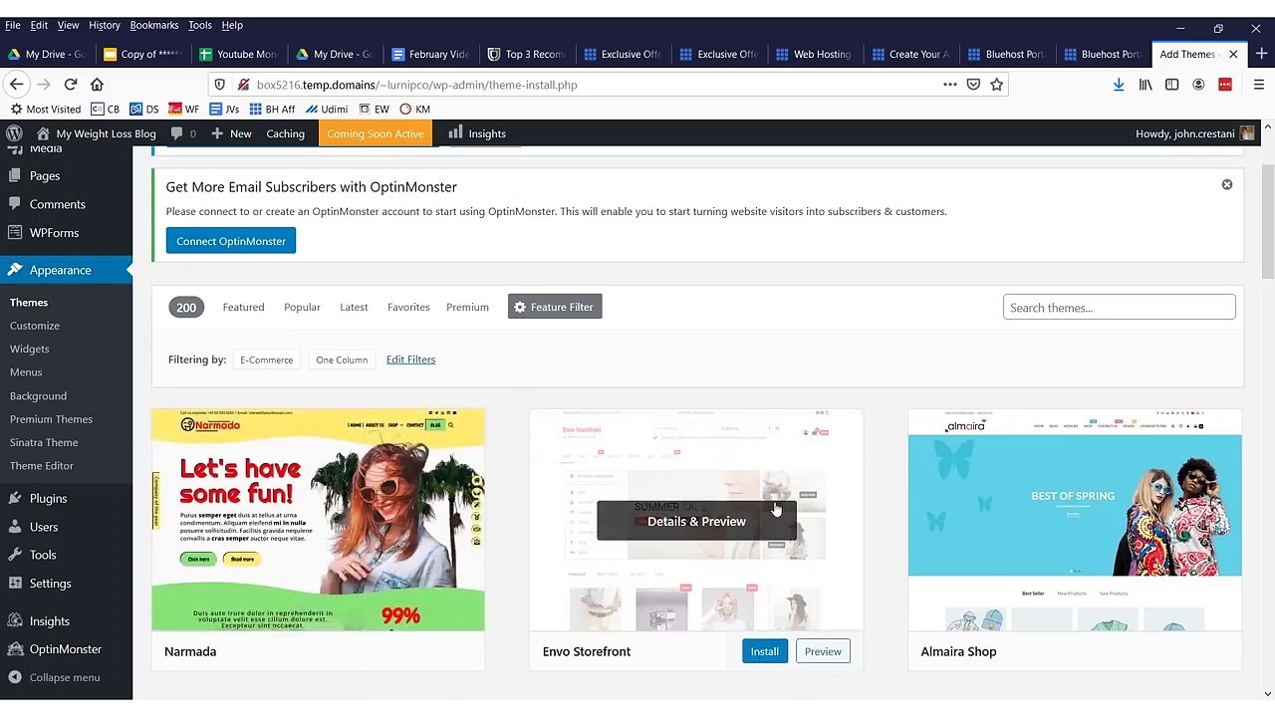The image size is (1275, 717).
Task: Open Most Visited bookmarks folder
Action: (x=46, y=109)
